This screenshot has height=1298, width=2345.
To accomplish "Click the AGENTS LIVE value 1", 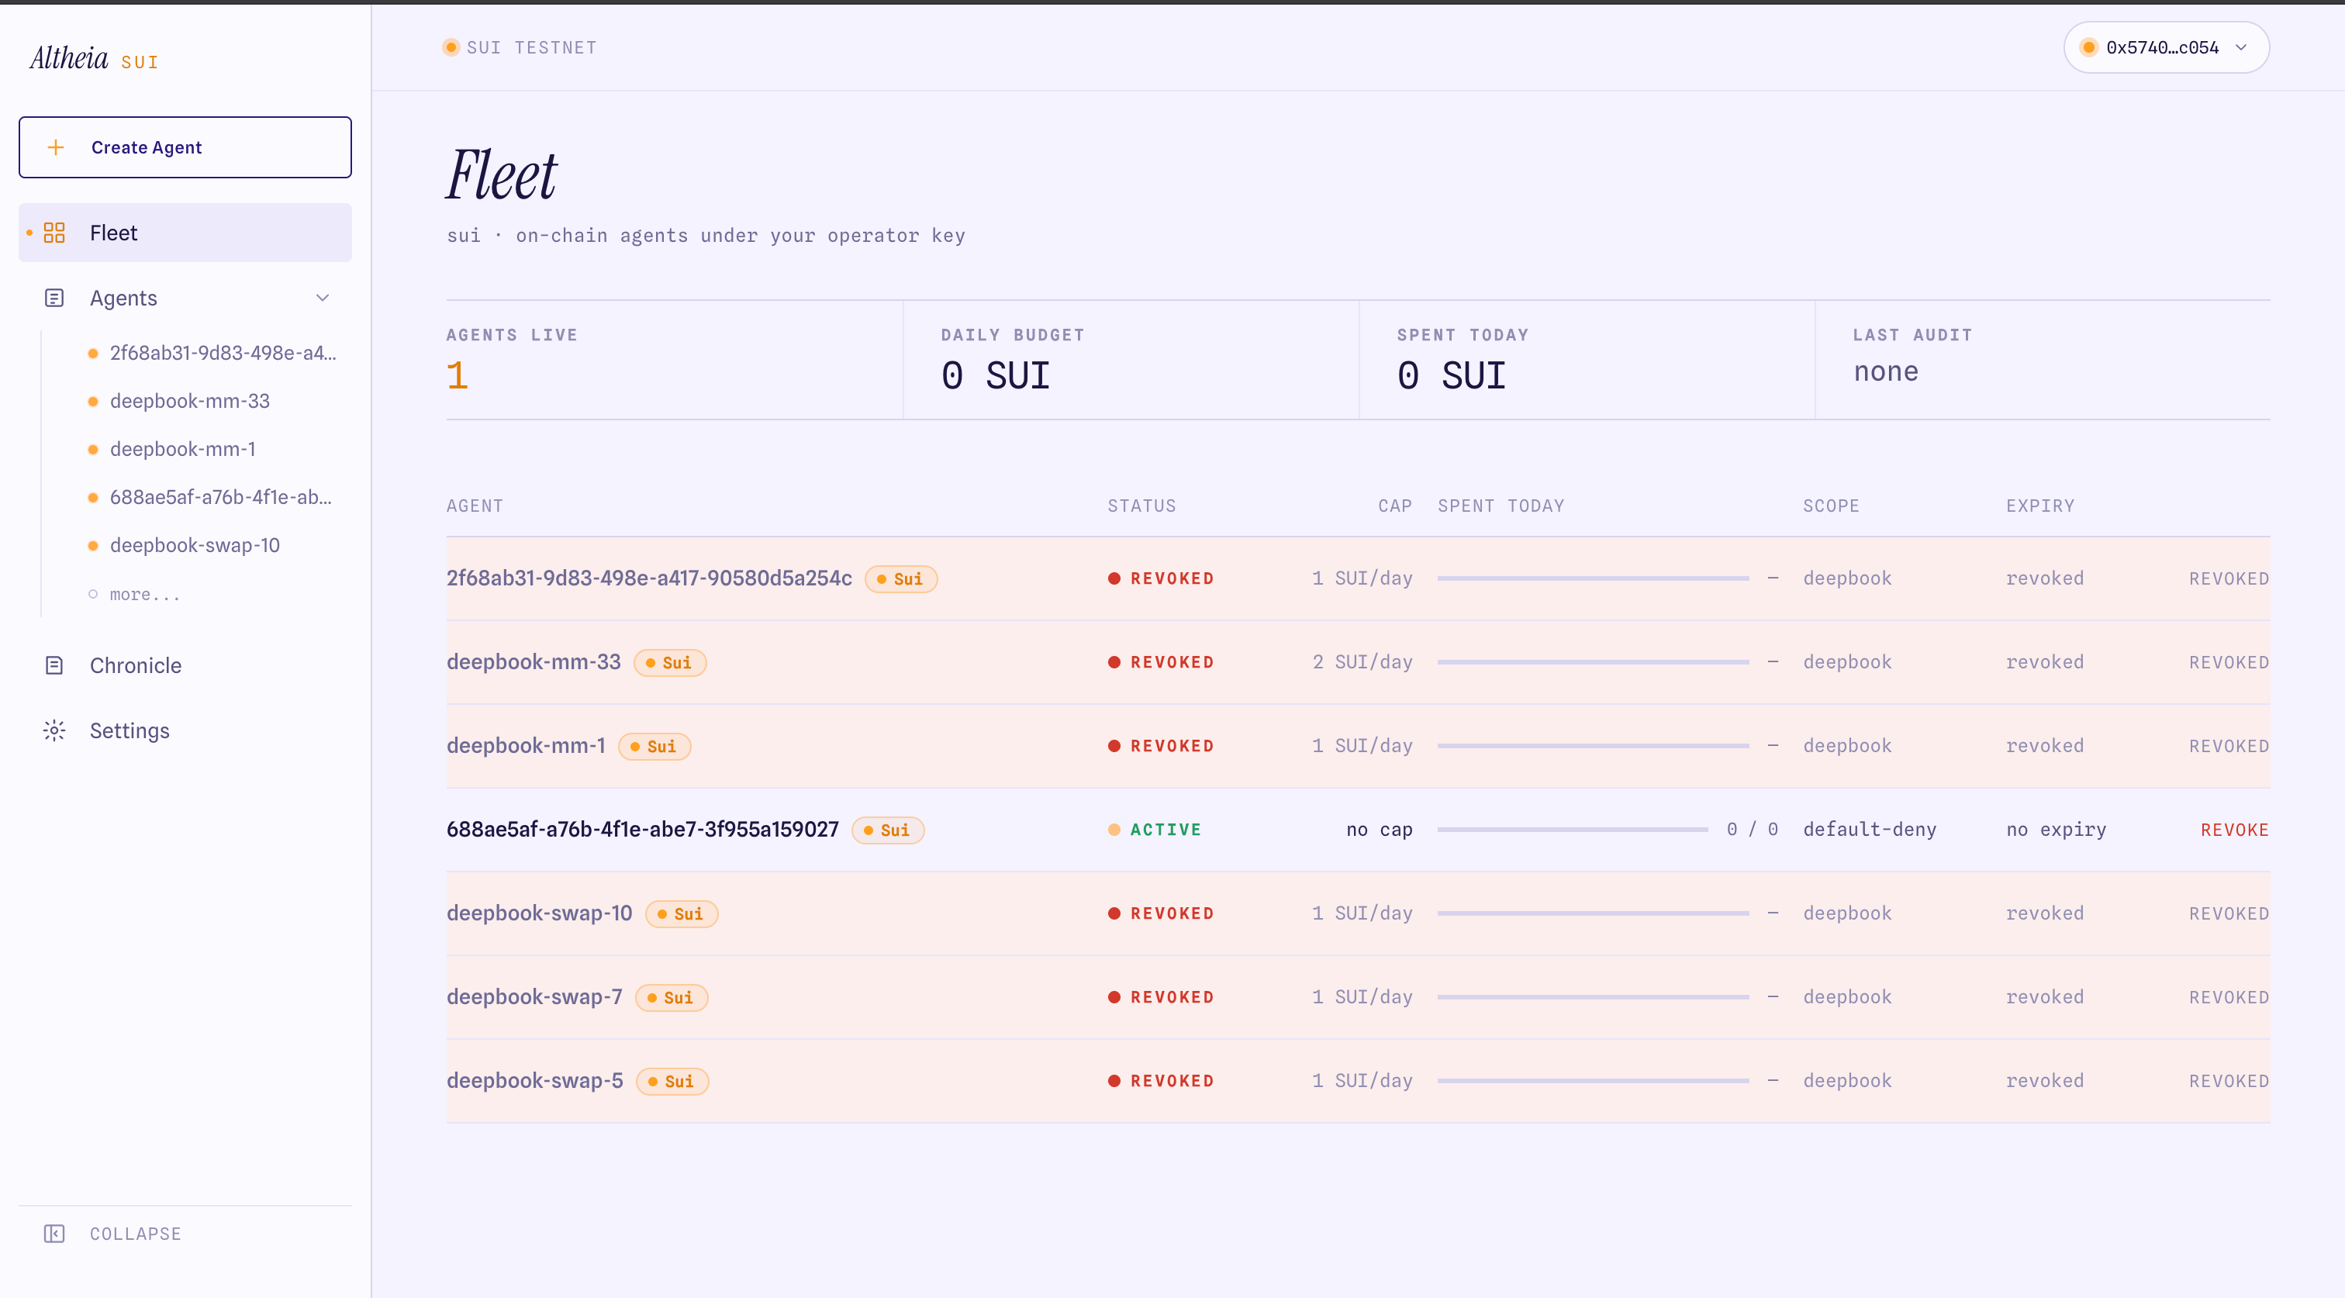I will (457, 375).
